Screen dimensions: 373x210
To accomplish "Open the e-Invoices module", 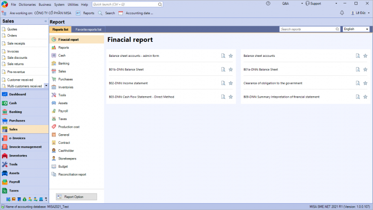I will click(x=17, y=138).
